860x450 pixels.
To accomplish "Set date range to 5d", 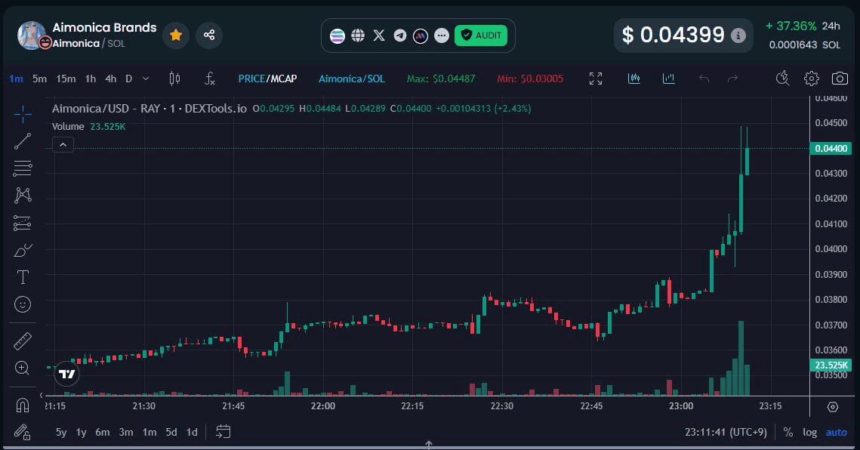I will click(171, 433).
